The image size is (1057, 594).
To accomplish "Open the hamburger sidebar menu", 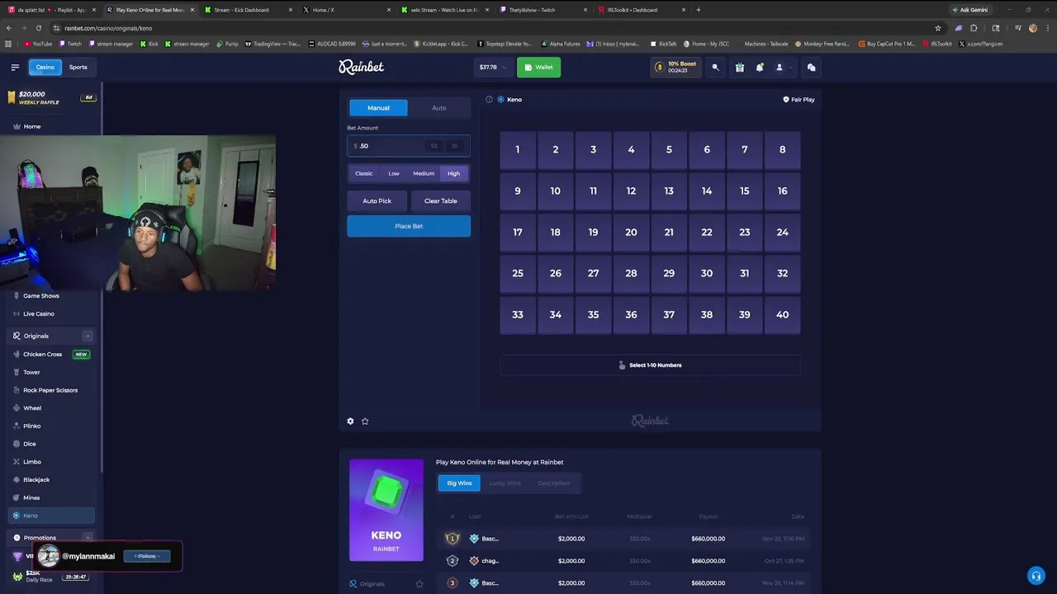I will [x=15, y=68].
